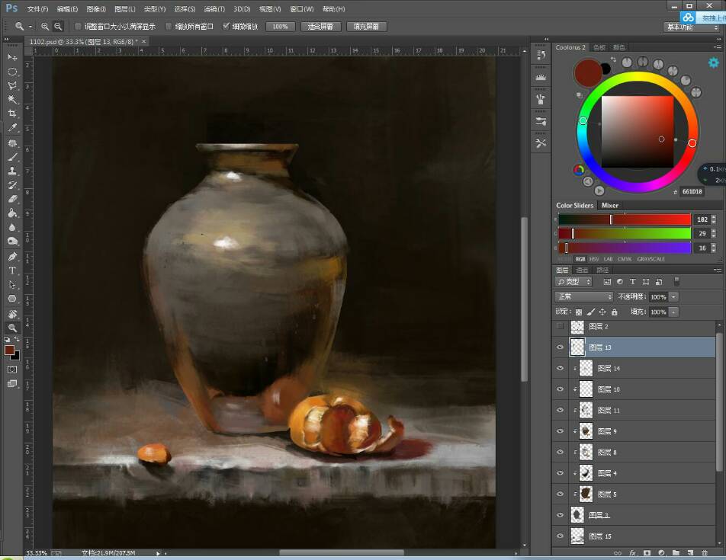This screenshot has height=560, width=726.
Task: Open 编辑(E) menu
Action: (67, 9)
